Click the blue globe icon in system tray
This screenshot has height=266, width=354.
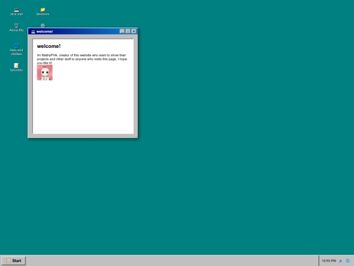click(x=347, y=261)
